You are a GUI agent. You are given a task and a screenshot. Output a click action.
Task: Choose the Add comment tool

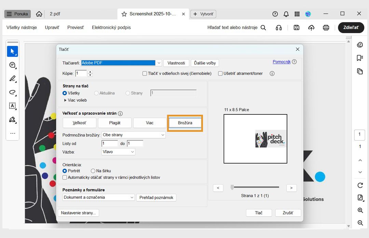coord(13,65)
